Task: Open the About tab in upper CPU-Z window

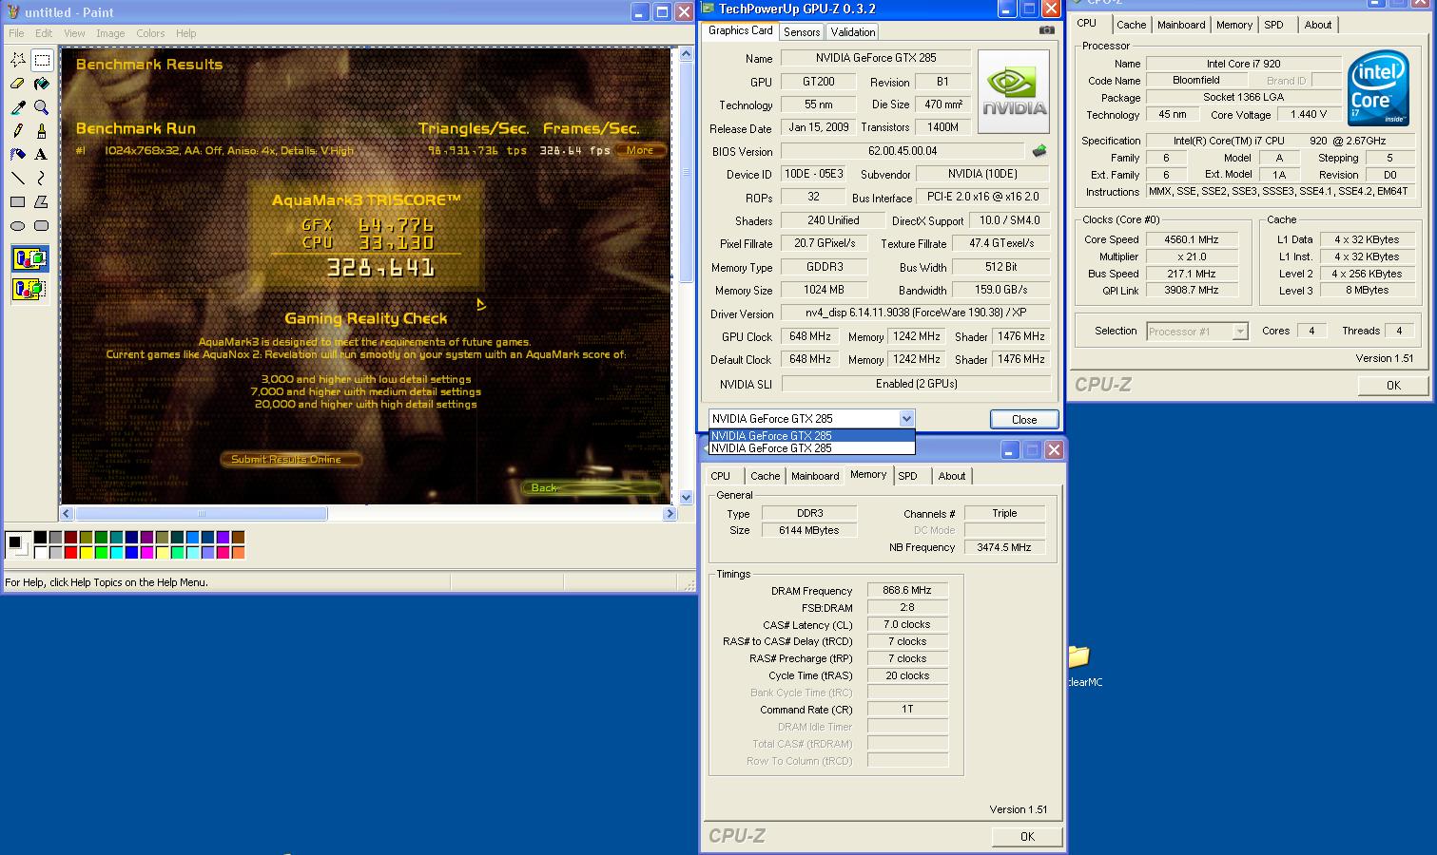Action: click(x=1318, y=25)
